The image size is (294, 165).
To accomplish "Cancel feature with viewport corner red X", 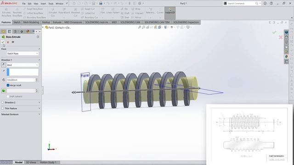I will 281,37.
